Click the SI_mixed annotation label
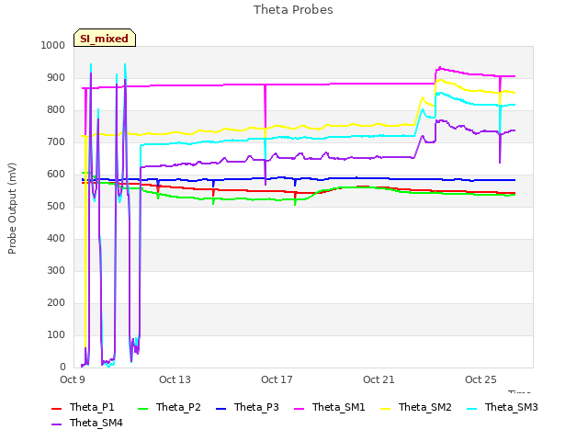Viewport: 588px width, 441px height. tap(105, 38)
